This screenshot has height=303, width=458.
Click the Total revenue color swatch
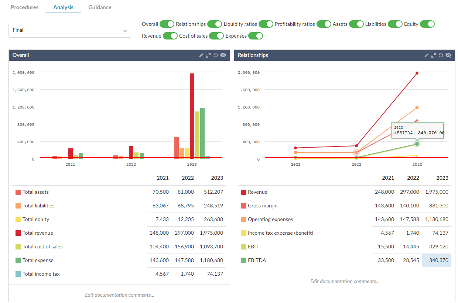pos(18,233)
